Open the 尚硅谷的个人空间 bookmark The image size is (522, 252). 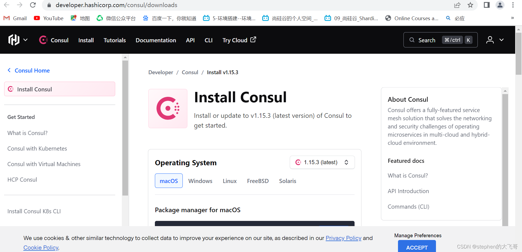click(x=290, y=18)
